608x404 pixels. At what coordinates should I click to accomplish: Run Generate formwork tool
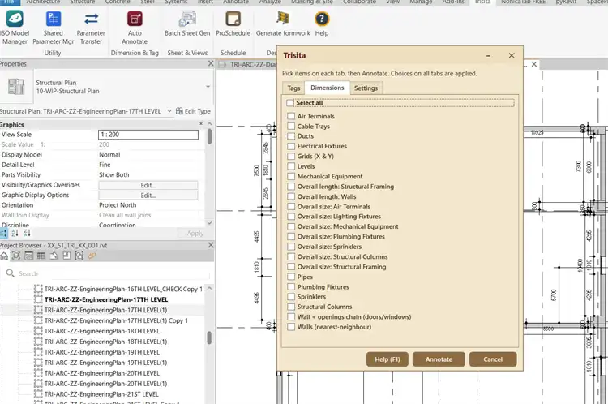pyautogui.click(x=283, y=24)
